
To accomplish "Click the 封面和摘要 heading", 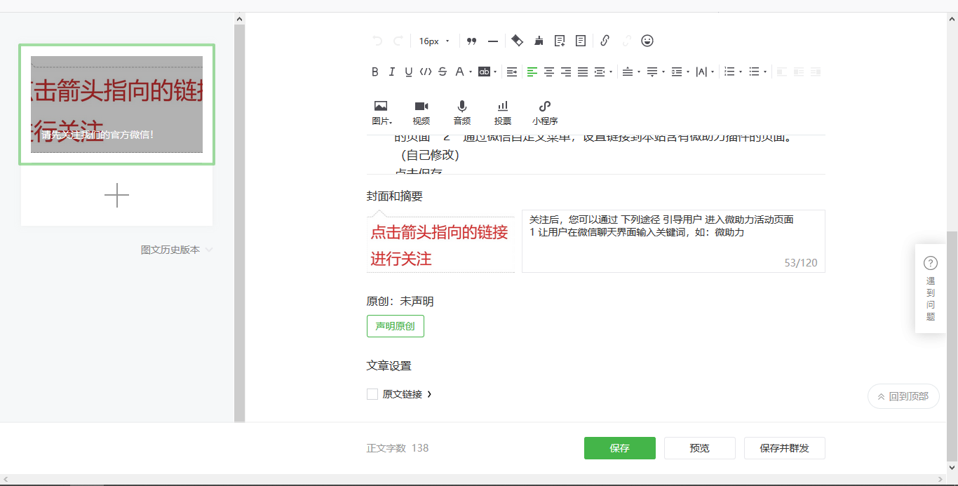I will (394, 196).
